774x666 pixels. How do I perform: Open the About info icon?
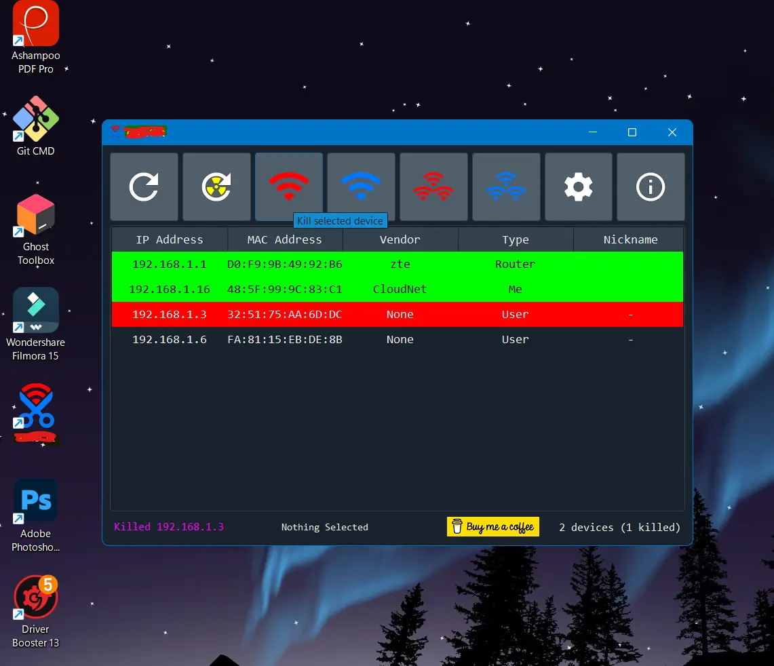651,187
